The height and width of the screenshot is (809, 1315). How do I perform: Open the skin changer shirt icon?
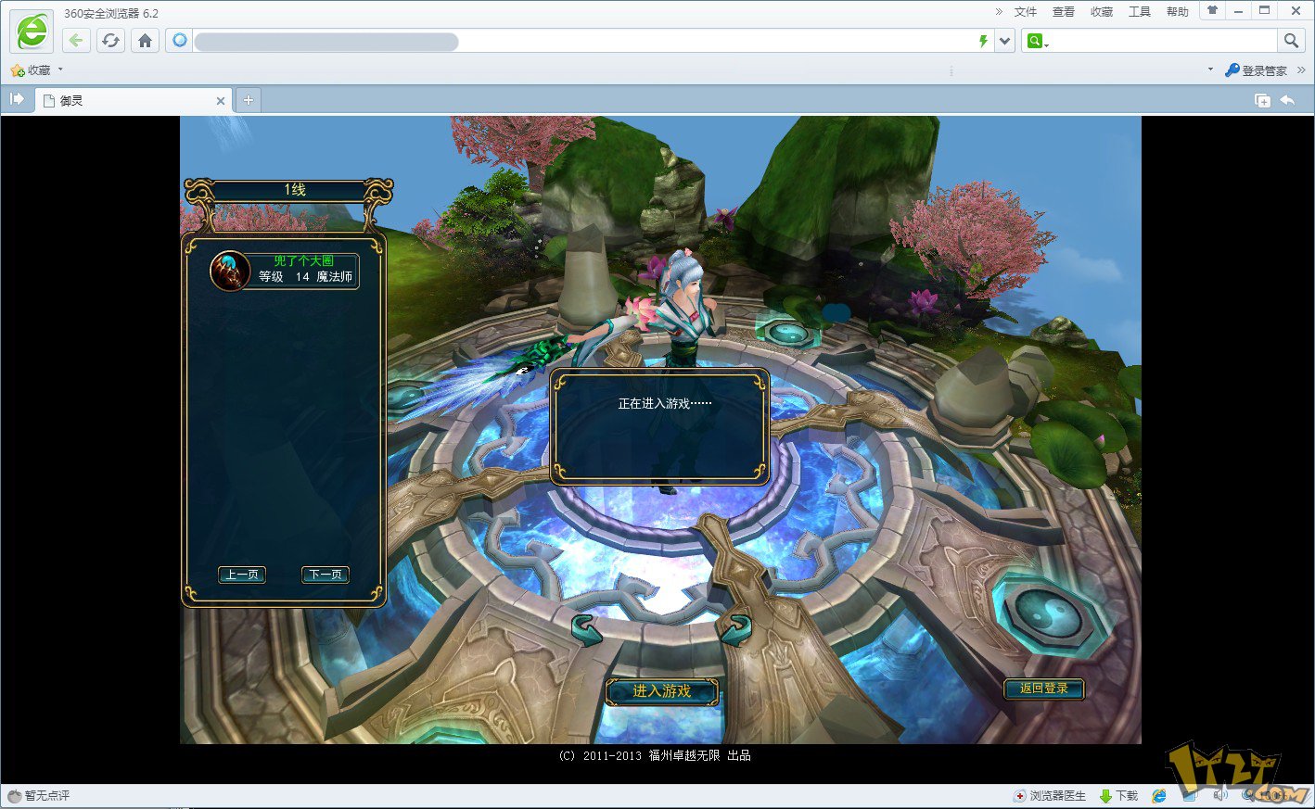coord(1212,10)
